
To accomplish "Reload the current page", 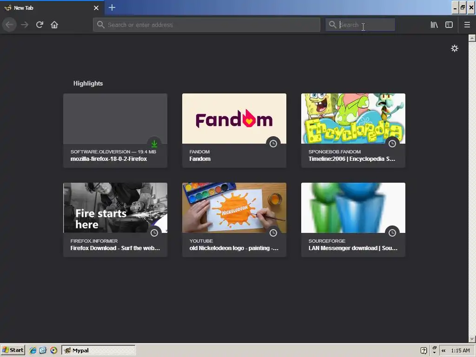I will (40, 25).
